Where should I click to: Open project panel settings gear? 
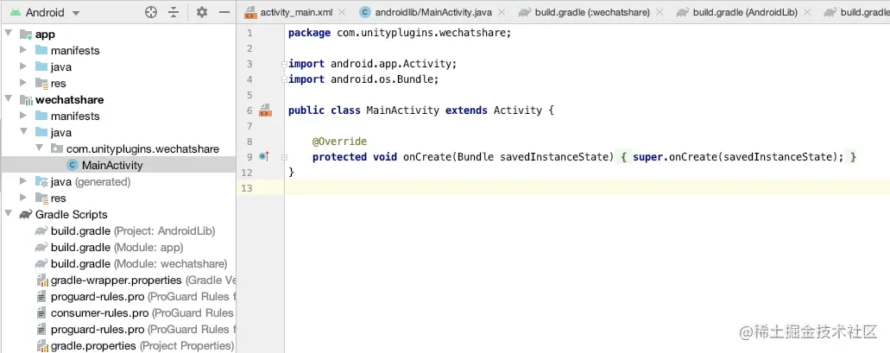pos(201,12)
